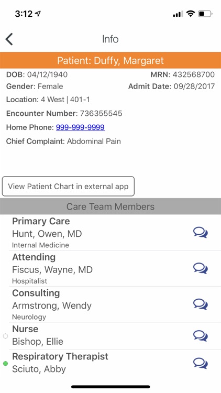This screenshot has height=393, width=221.
Task: Tap the green online dot by Sciuto
Action: tap(5, 364)
